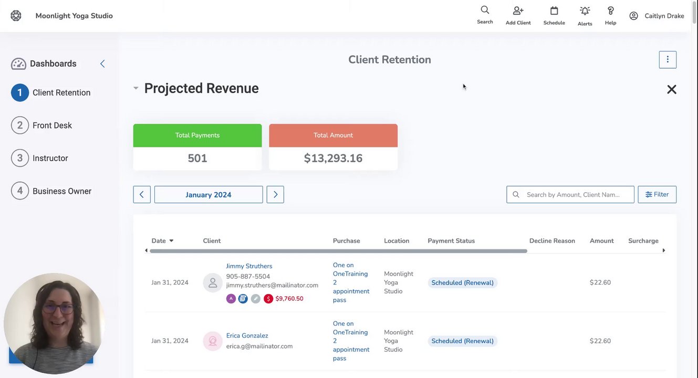
Task: Open the Search icon in top bar
Action: click(x=485, y=10)
